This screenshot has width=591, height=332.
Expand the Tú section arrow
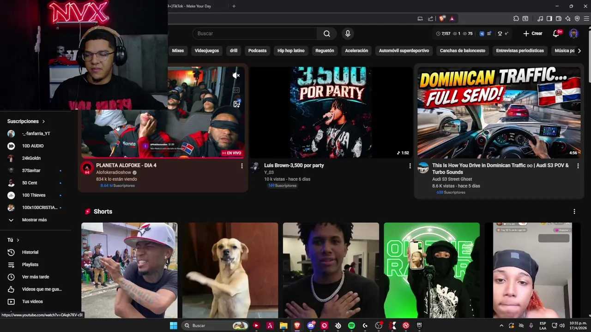pyautogui.click(x=18, y=240)
